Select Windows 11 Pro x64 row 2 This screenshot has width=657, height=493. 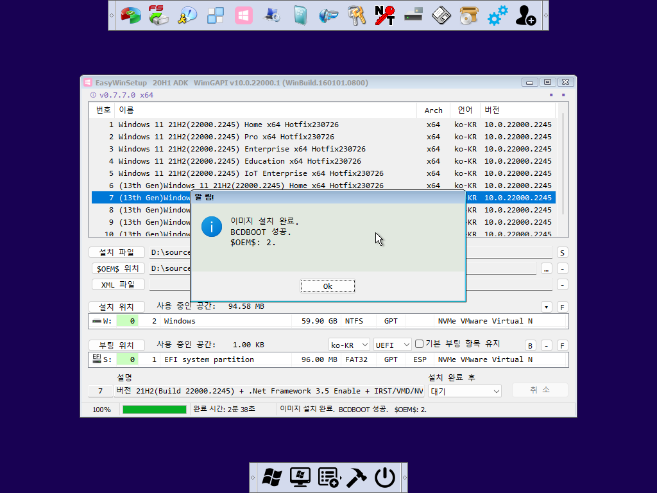[x=323, y=137]
